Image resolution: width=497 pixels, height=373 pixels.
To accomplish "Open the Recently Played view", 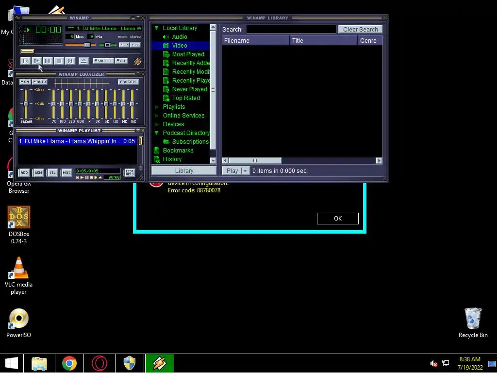I will coord(186,81).
